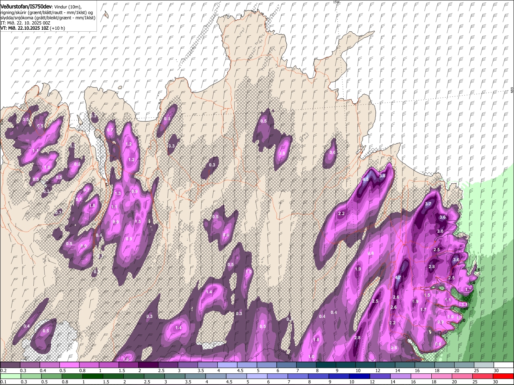Select the 'IT: Mið. 22. 10. 2025 00Z' line
The image size is (514, 385).
(25, 23)
